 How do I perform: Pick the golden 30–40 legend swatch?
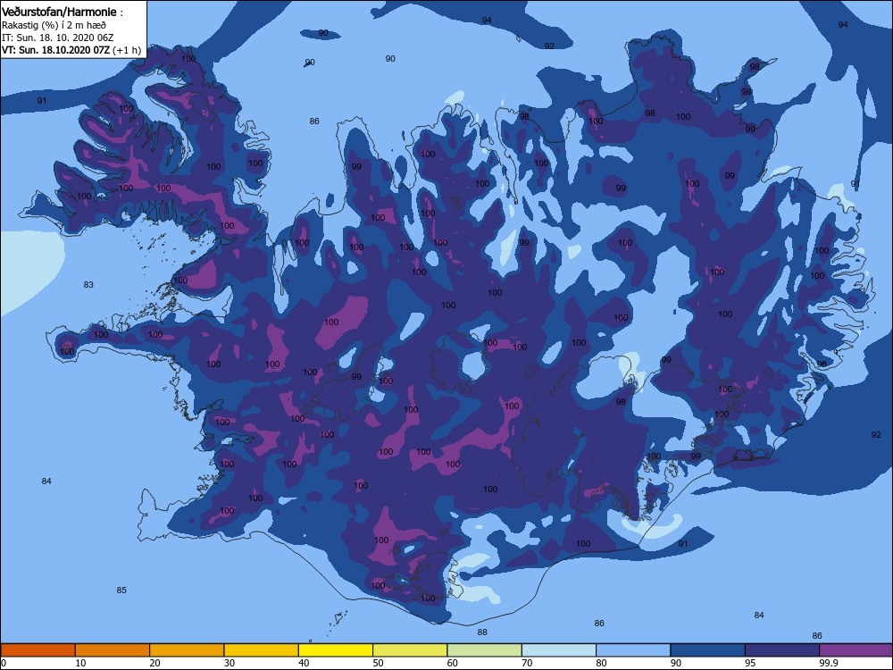[x=262, y=650]
